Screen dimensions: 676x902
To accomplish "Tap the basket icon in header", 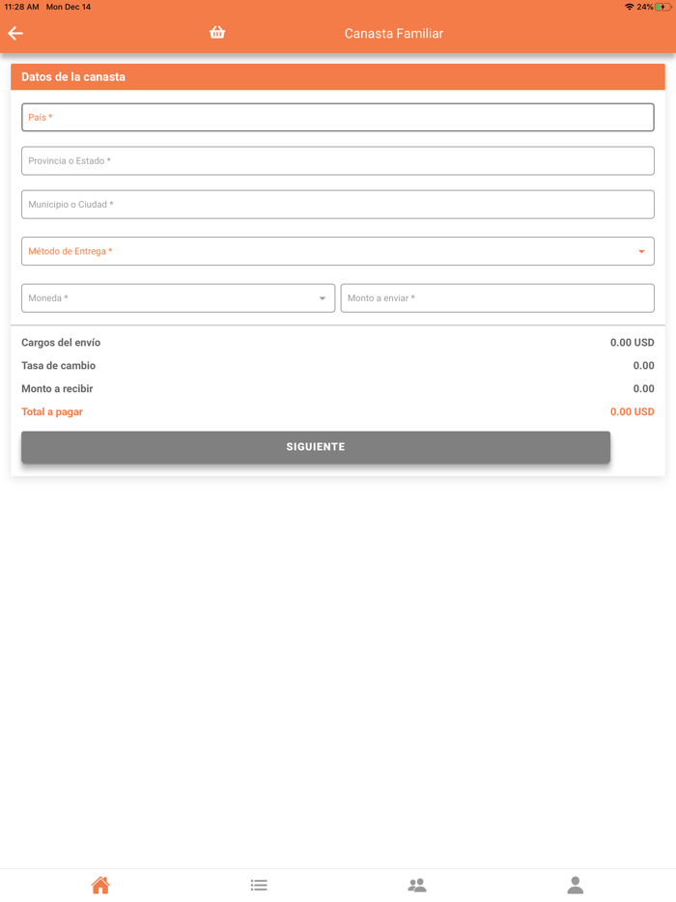I will 217,33.
